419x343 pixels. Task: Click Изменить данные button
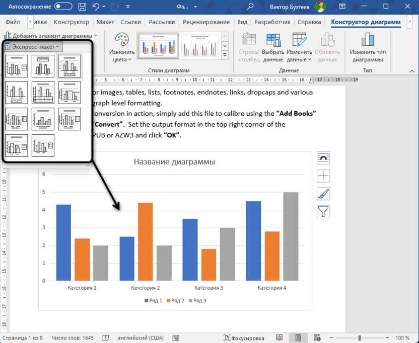299,48
